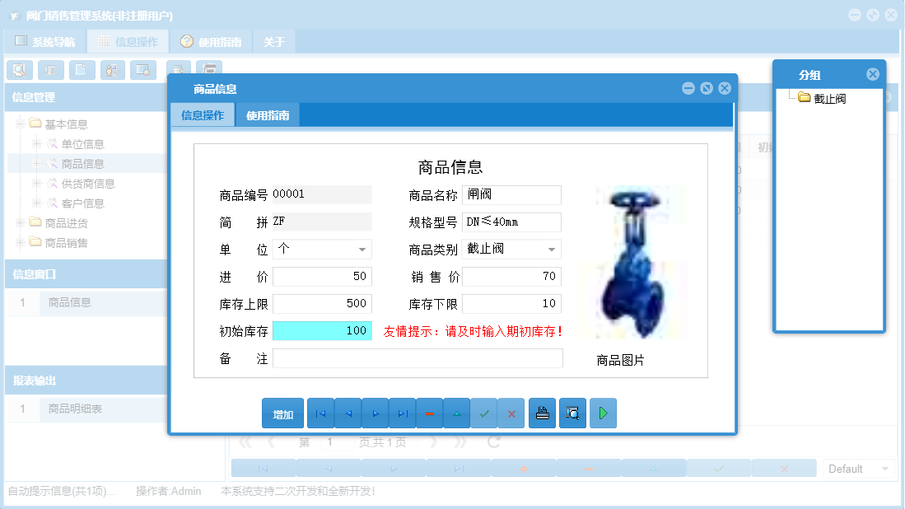Delete current record with red minus icon
The image size is (905, 509).
coord(429,413)
